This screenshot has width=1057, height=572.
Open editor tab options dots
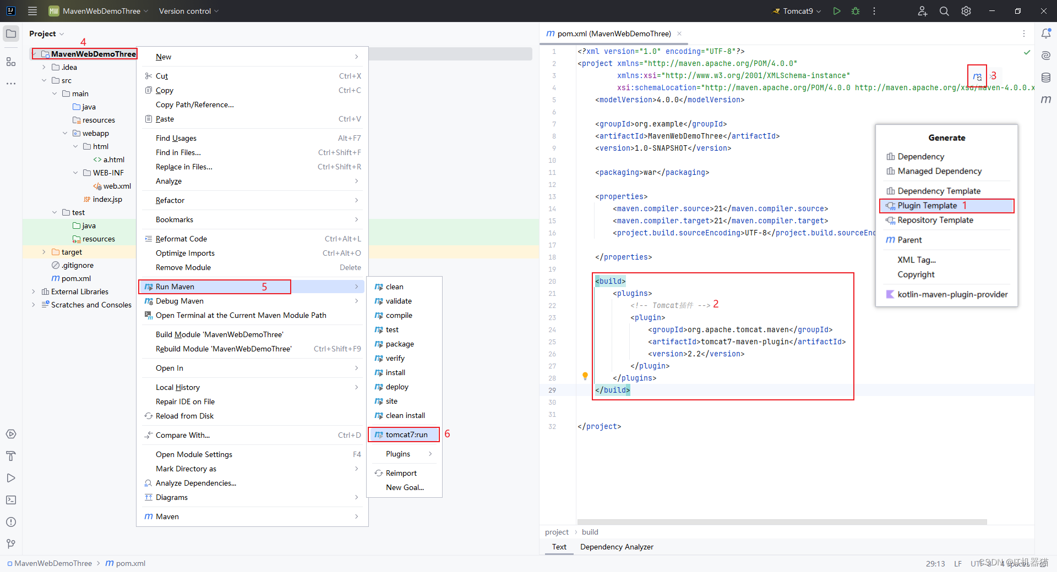click(x=1024, y=34)
